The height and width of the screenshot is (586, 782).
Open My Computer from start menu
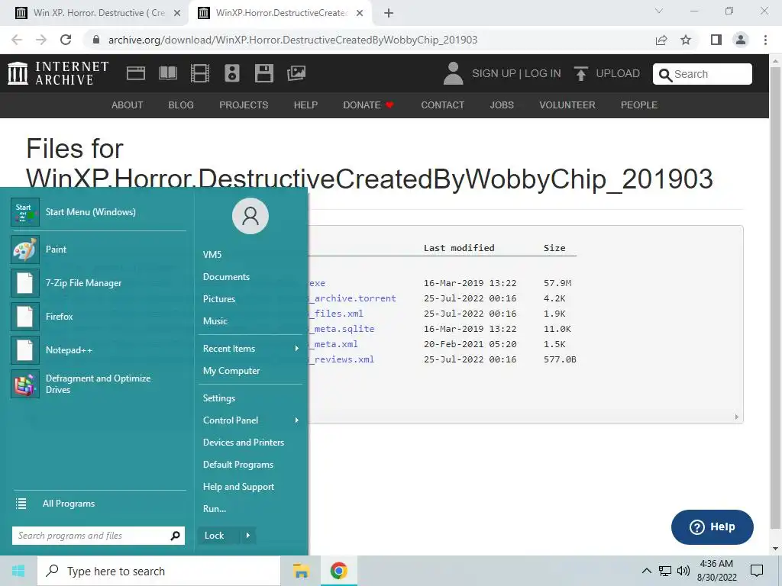tap(231, 371)
